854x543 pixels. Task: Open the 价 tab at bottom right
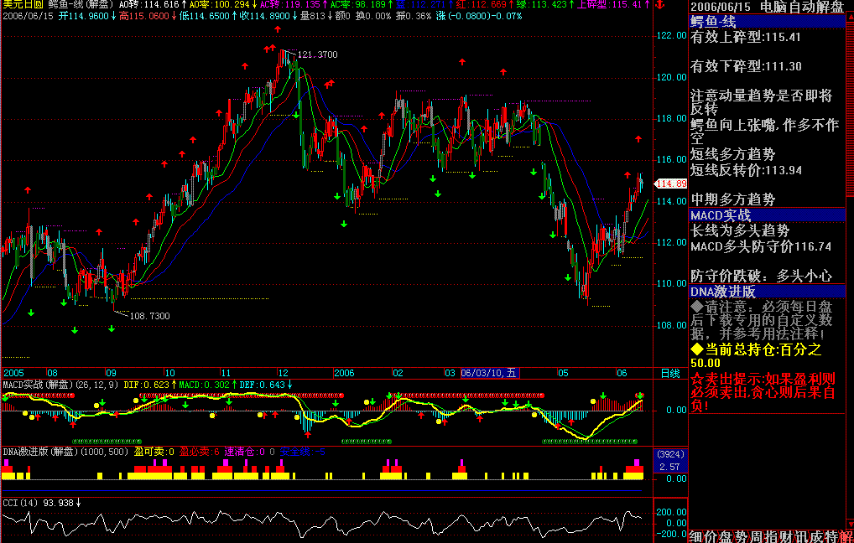(711, 536)
